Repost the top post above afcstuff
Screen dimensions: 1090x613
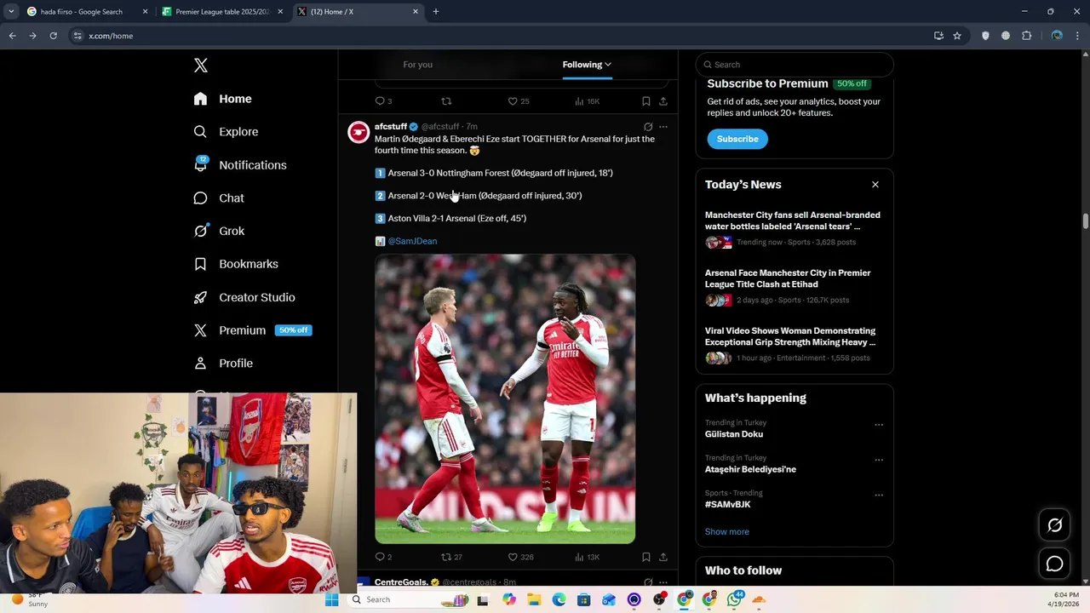pyautogui.click(x=446, y=101)
